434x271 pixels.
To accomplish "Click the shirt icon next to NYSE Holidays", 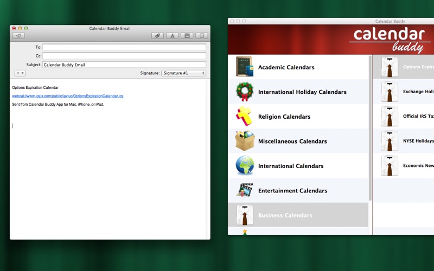I will pos(390,141).
